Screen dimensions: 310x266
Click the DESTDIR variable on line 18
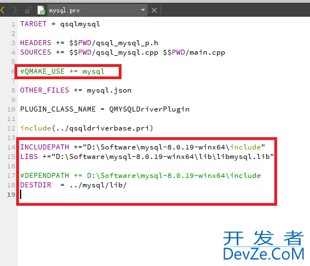(36, 185)
